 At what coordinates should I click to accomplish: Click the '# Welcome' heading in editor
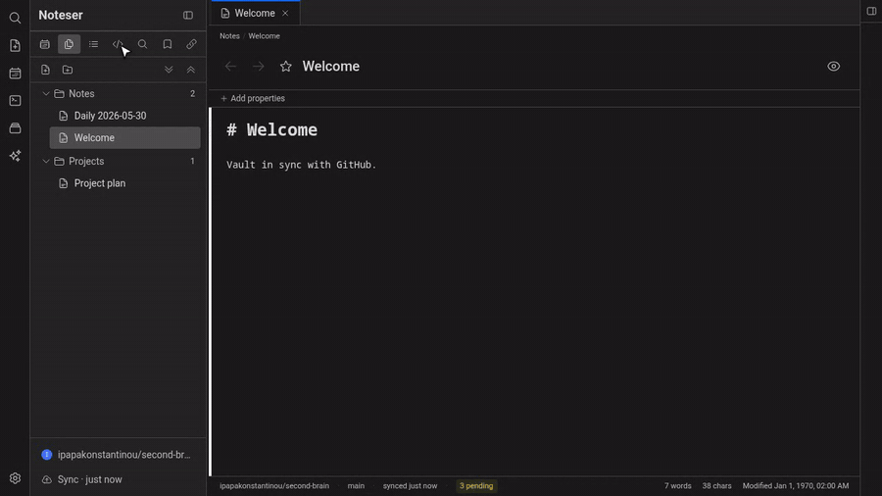[271, 130]
